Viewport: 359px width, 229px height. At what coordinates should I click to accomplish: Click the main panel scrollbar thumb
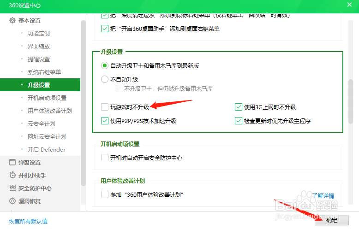pos(351,101)
